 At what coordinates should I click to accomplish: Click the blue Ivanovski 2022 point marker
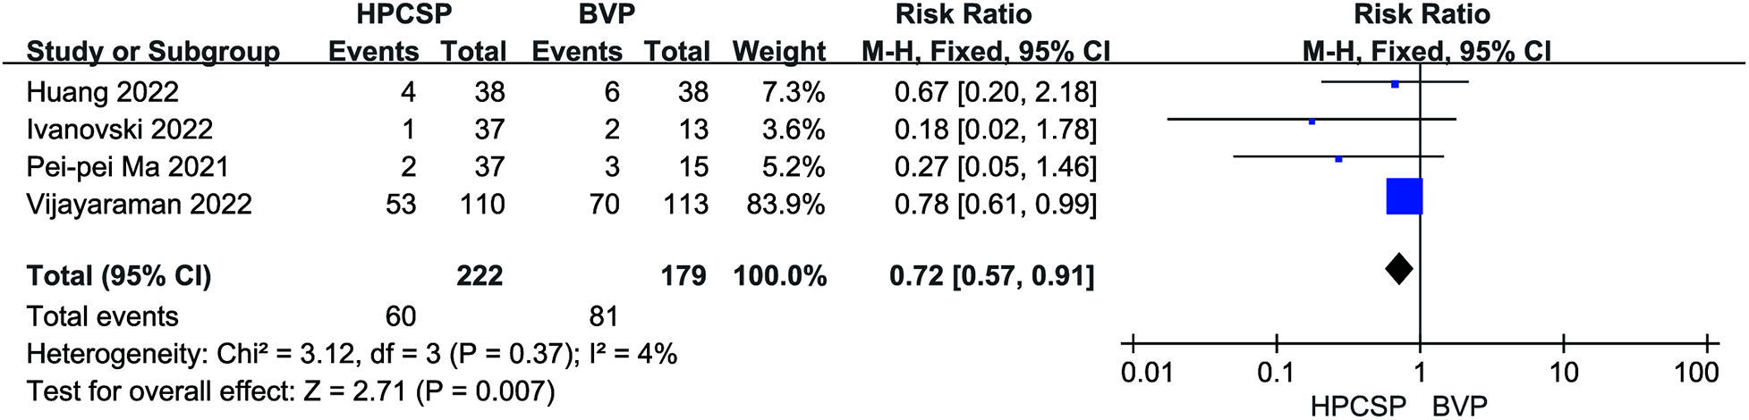pyautogui.click(x=1312, y=121)
